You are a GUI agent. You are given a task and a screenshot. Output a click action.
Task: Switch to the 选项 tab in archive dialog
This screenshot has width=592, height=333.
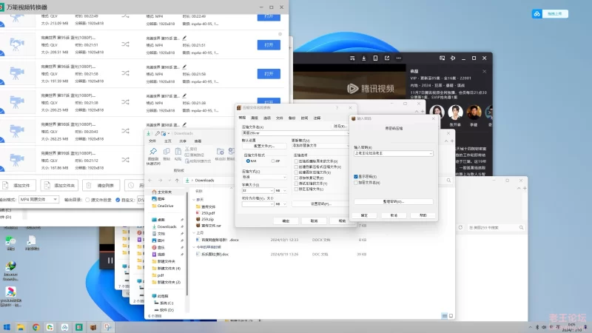(267, 118)
